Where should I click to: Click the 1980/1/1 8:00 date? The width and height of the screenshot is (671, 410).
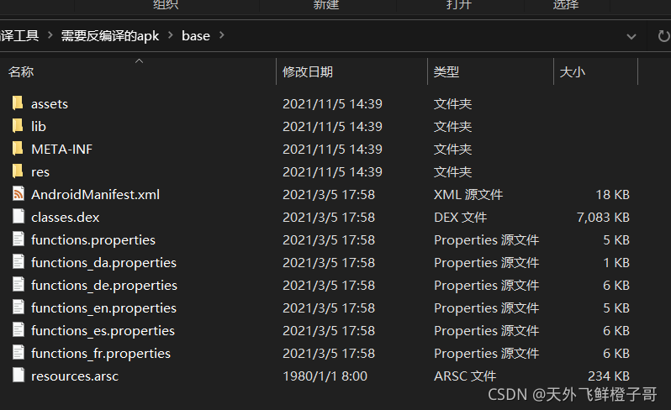click(x=325, y=376)
